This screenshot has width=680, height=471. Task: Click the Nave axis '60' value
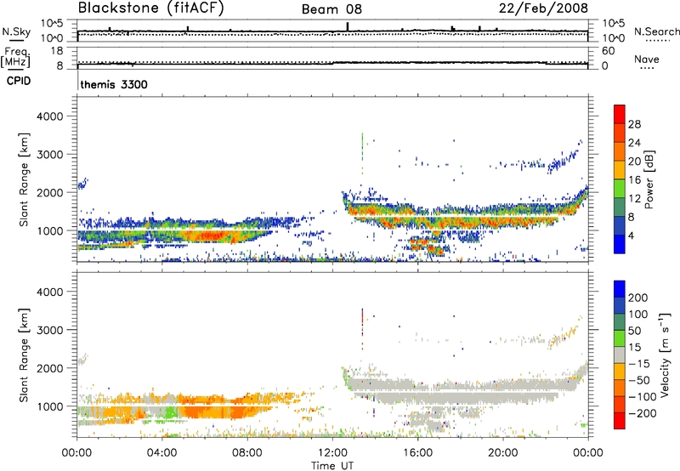pos(609,51)
